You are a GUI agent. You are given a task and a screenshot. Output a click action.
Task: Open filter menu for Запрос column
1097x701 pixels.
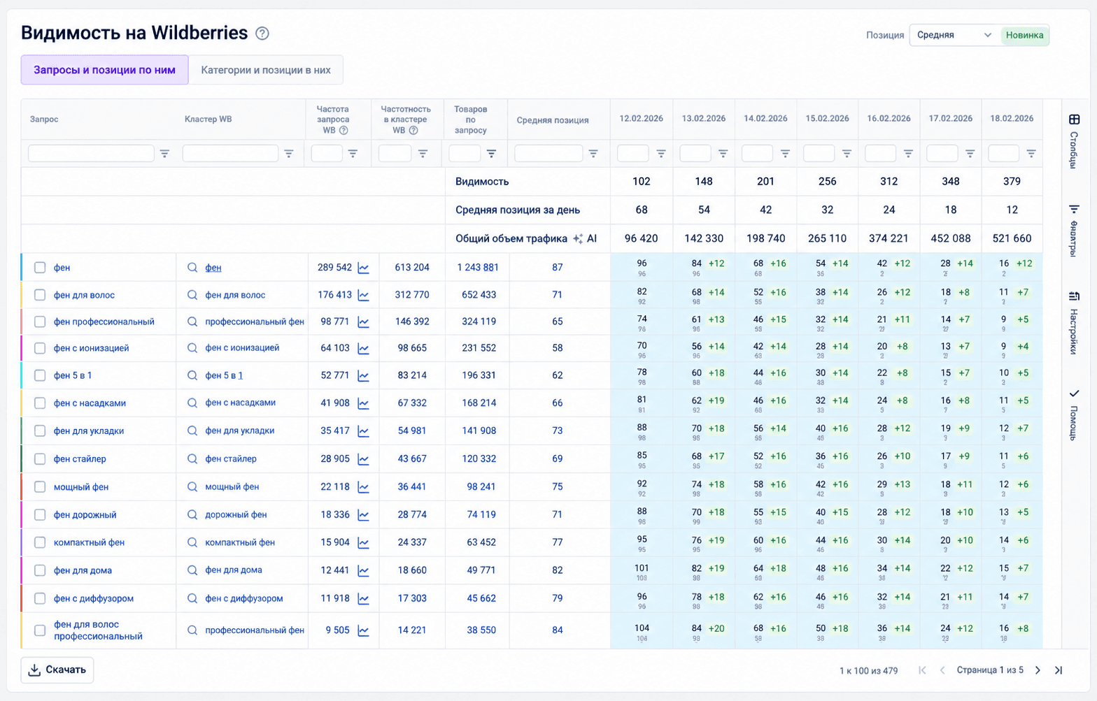(164, 154)
